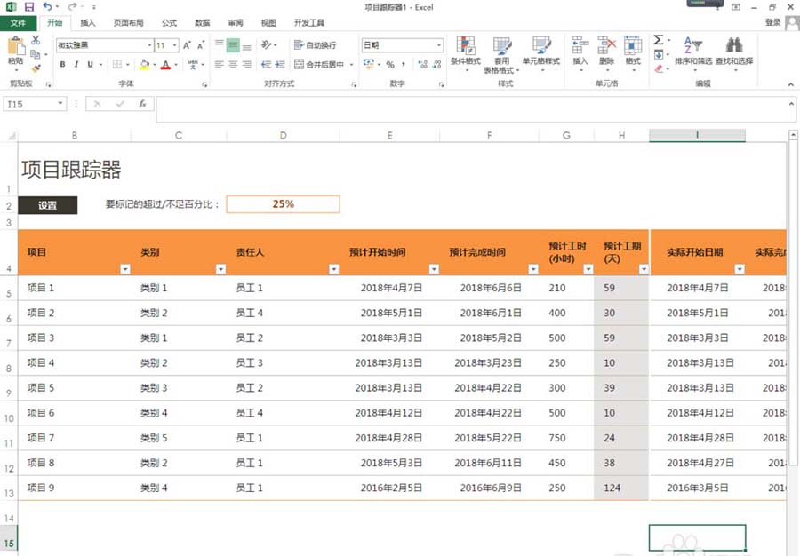Click 登录 sign in link
The width and height of the screenshot is (800, 556).
click(x=773, y=22)
